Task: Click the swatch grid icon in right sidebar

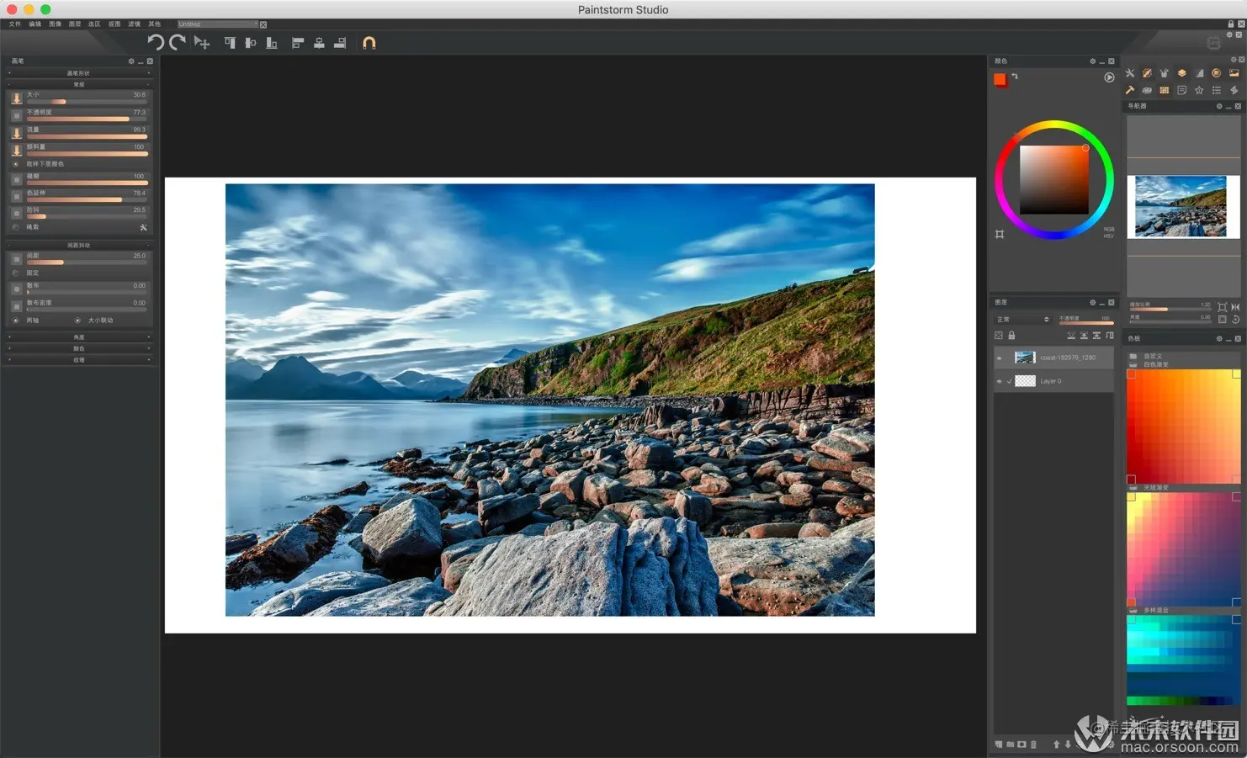Action: coord(1164,90)
